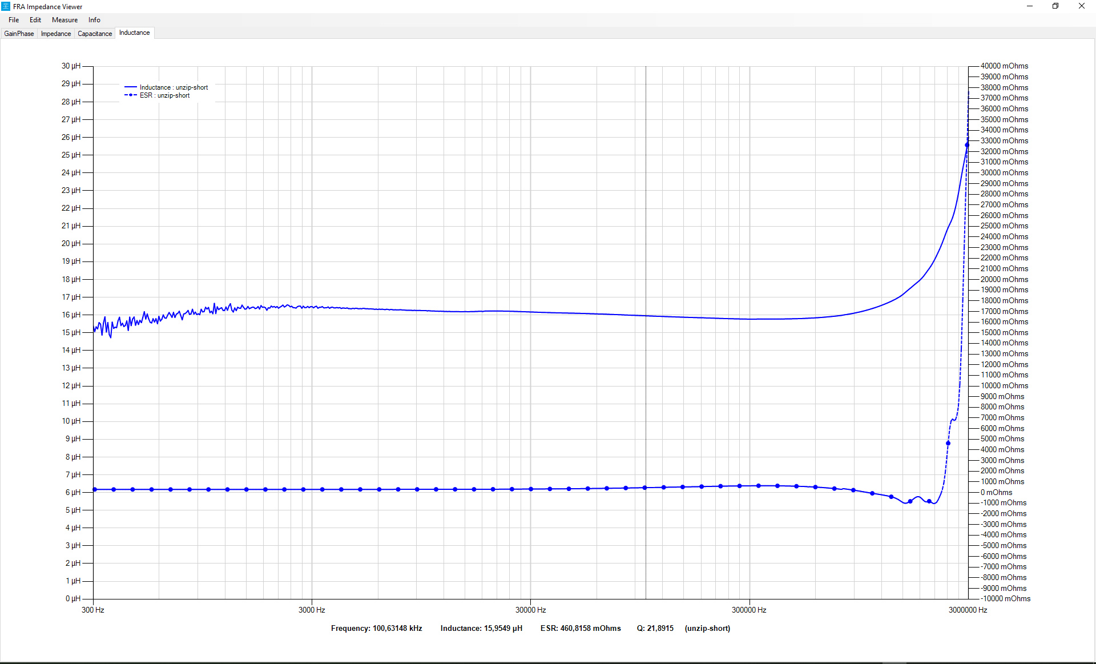This screenshot has width=1096, height=664.
Task: Click the 'ESR : unzip-short' legend entry
Action: [157, 95]
